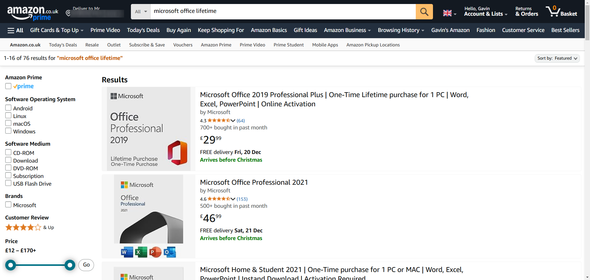Open Office Professional 2019 product image

click(149, 129)
